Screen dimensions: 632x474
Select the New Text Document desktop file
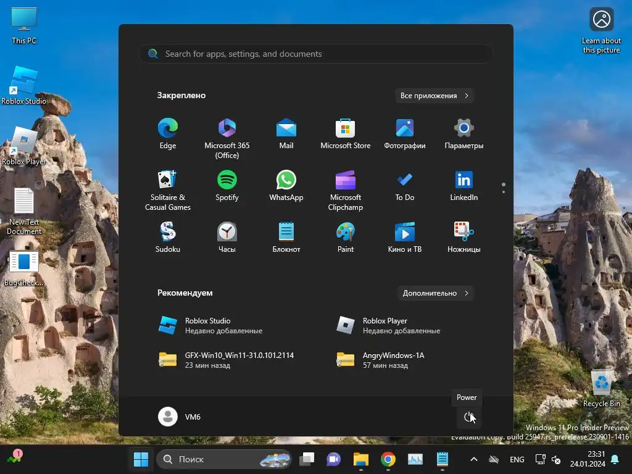(x=24, y=211)
